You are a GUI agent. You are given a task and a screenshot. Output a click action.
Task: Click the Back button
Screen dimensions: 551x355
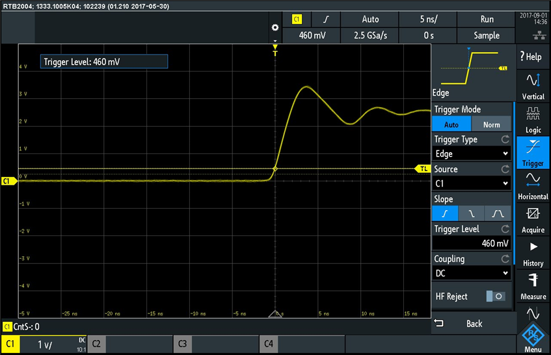click(474, 323)
